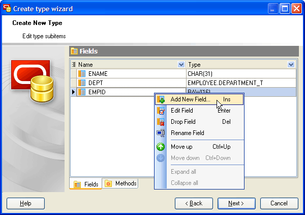The width and height of the screenshot is (305, 215).
Task: Open the Name column filter dropdown
Action: tap(181, 65)
